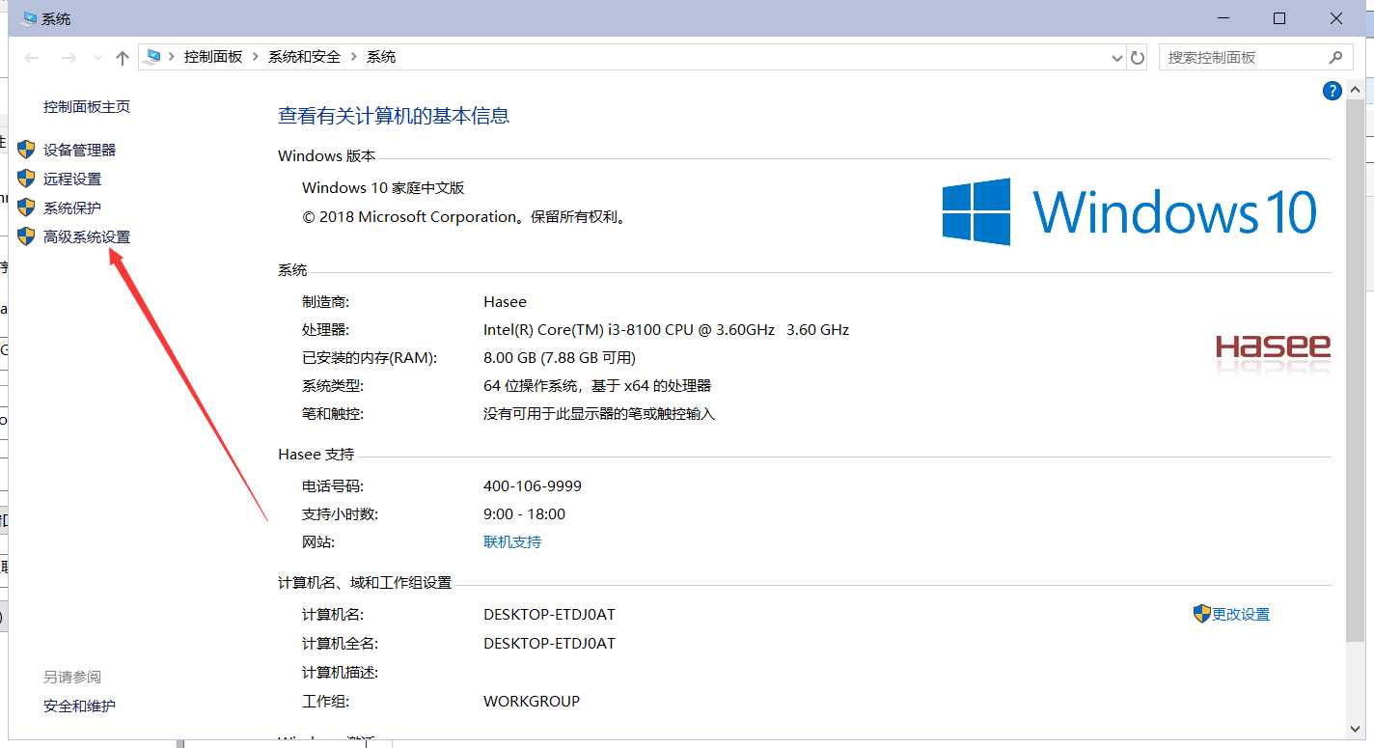Open recent locations dropdown arrow

(97, 58)
